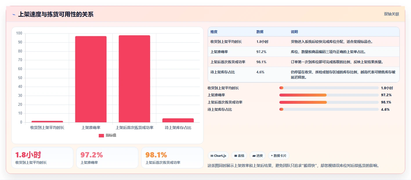Click table cell 上架准确率
This screenshot has height=180, width=411.
[219, 52]
